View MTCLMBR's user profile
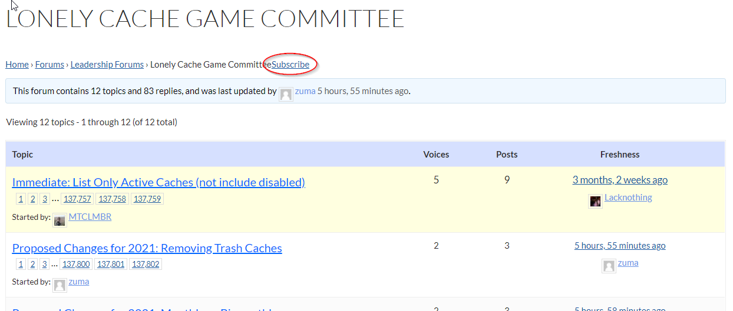This screenshot has height=311, width=733. [90, 217]
